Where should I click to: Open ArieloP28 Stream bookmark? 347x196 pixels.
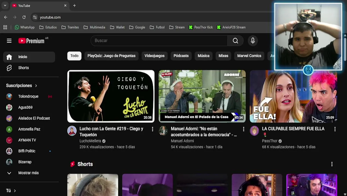(231, 27)
